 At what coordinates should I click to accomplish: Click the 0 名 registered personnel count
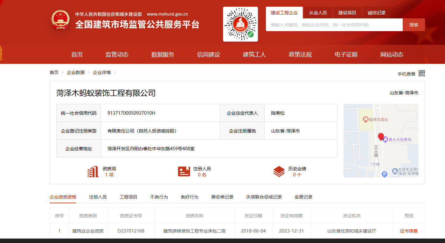[x=202, y=175]
